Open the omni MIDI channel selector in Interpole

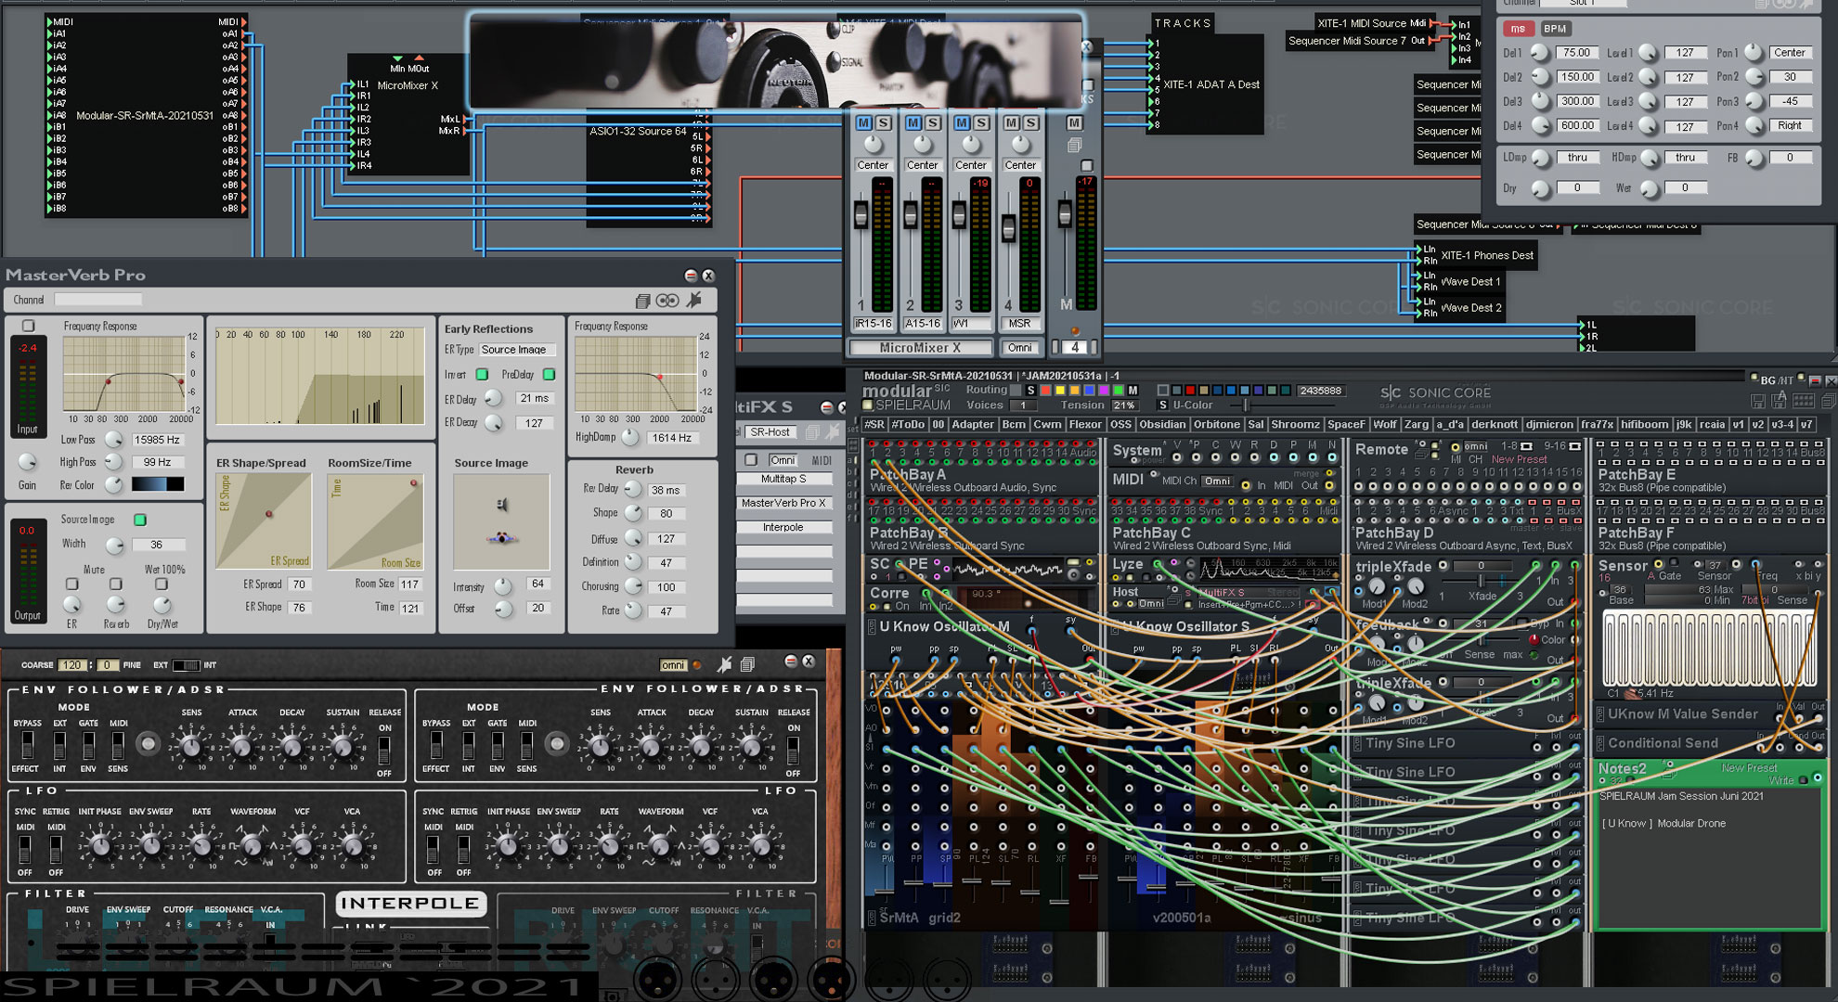673,664
